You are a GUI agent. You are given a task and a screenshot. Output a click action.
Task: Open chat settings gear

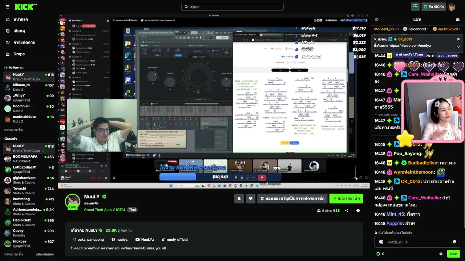(441, 254)
